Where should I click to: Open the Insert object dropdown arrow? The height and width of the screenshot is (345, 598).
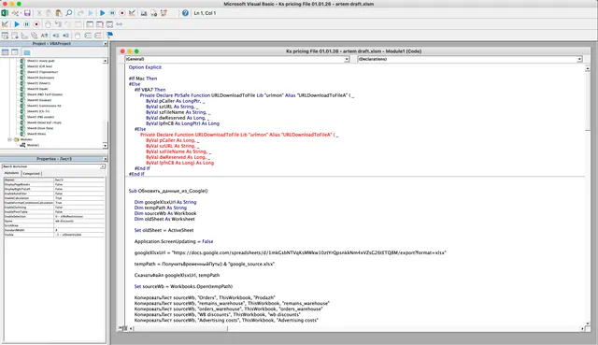point(20,13)
